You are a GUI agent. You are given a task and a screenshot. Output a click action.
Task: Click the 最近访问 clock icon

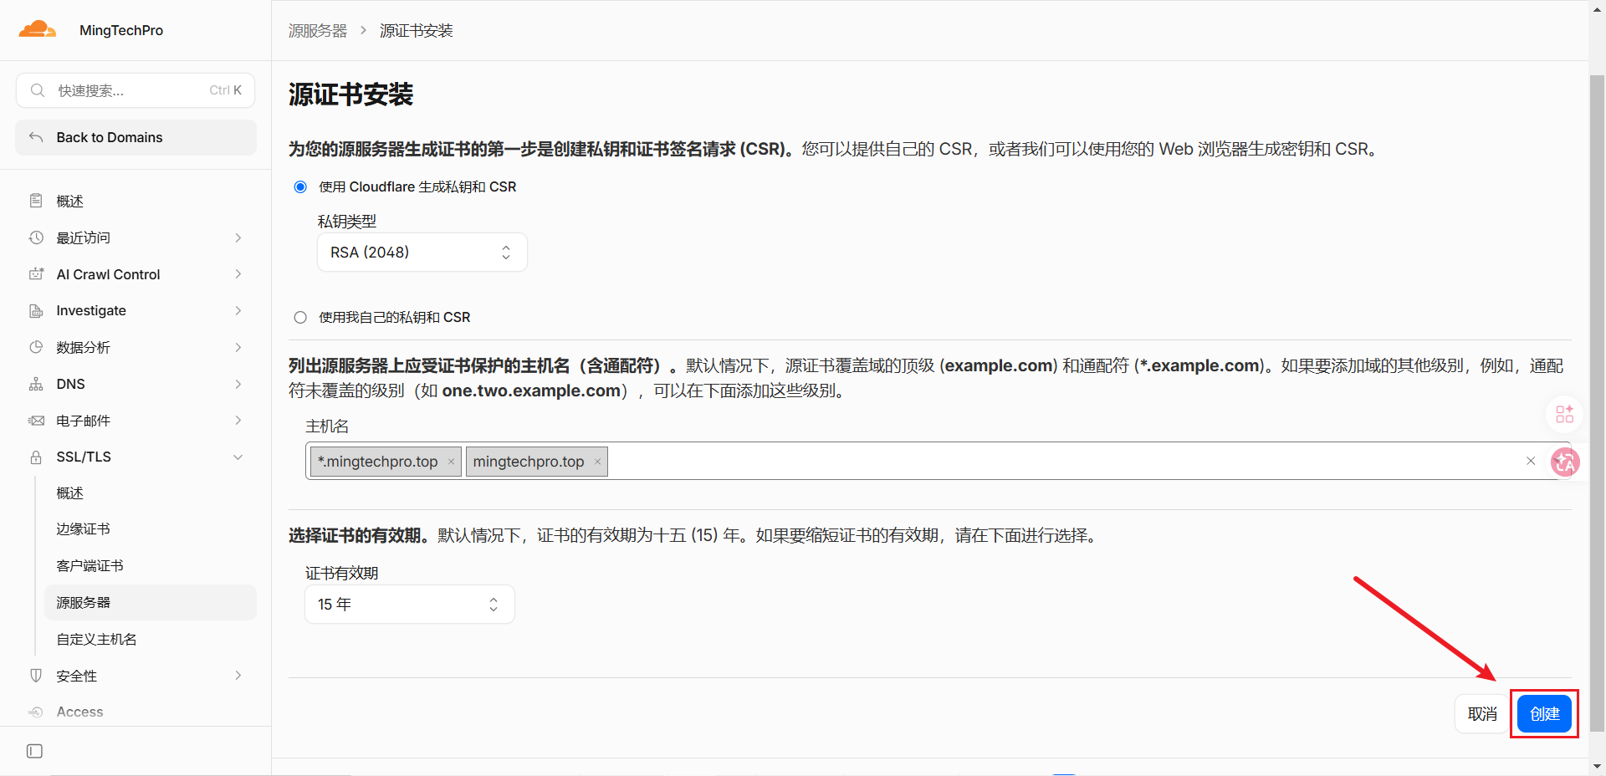36,237
